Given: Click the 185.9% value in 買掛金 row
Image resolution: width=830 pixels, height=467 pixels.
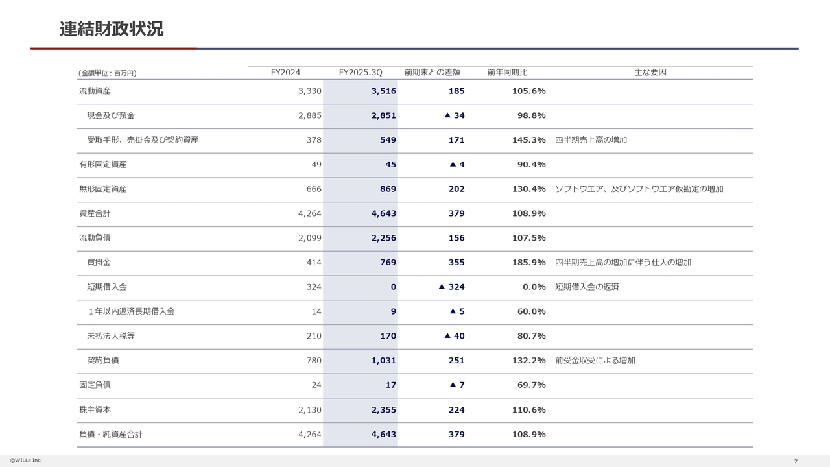Looking at the screenshot, I should 528,263.
